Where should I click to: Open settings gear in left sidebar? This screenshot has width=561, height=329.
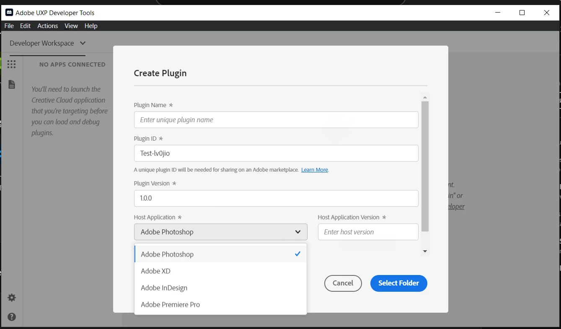tap(12, 298)
